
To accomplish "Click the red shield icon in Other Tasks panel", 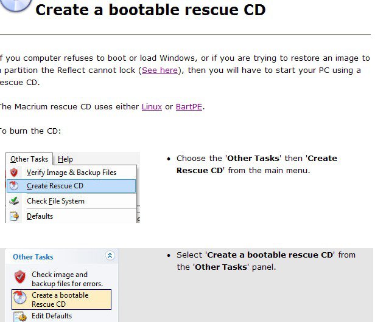I will click(x=20, y=277).
